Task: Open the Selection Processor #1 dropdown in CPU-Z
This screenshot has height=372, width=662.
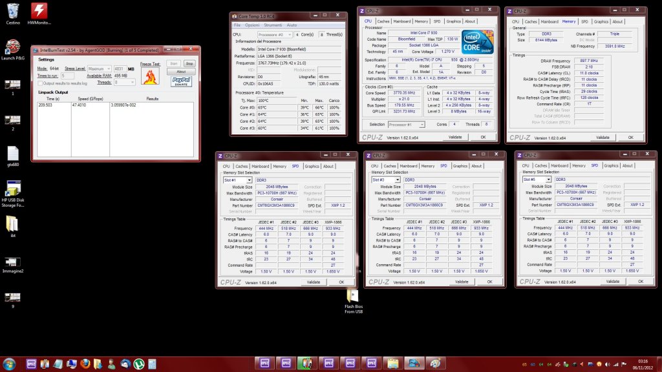Action: pyautogui.click(x=406, y=125)
